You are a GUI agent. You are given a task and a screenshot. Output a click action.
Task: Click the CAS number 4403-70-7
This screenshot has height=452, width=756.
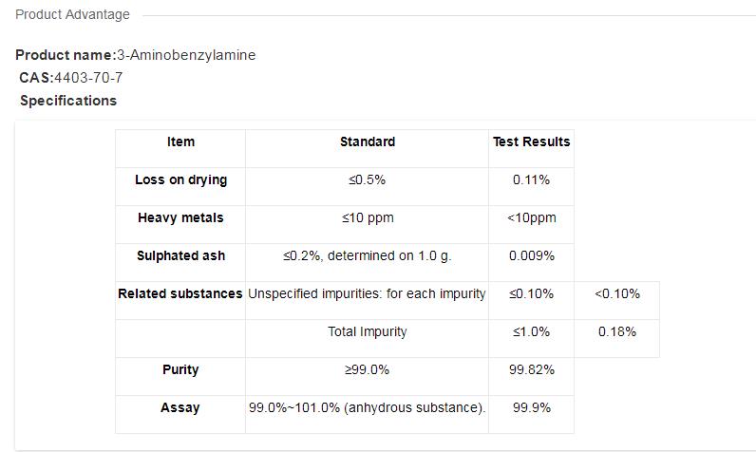point(88,78)
